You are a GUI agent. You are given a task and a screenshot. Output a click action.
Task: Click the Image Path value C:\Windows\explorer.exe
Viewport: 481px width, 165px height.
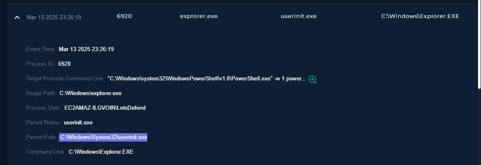pos(90,93)
